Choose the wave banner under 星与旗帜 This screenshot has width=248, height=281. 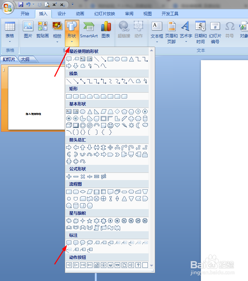click(110, 228)
